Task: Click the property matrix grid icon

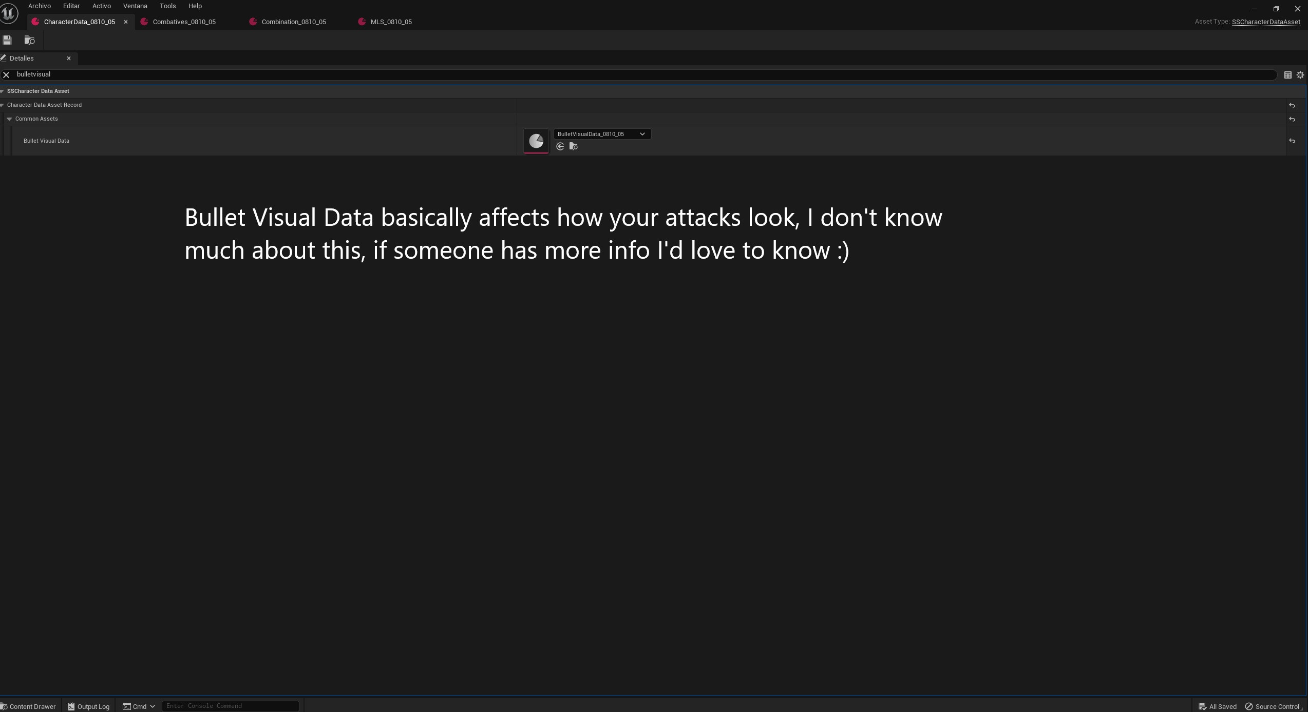Action: point(1287,75)
